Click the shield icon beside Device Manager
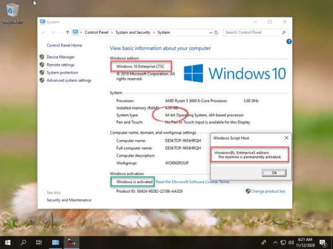 [x=42, y=57]
